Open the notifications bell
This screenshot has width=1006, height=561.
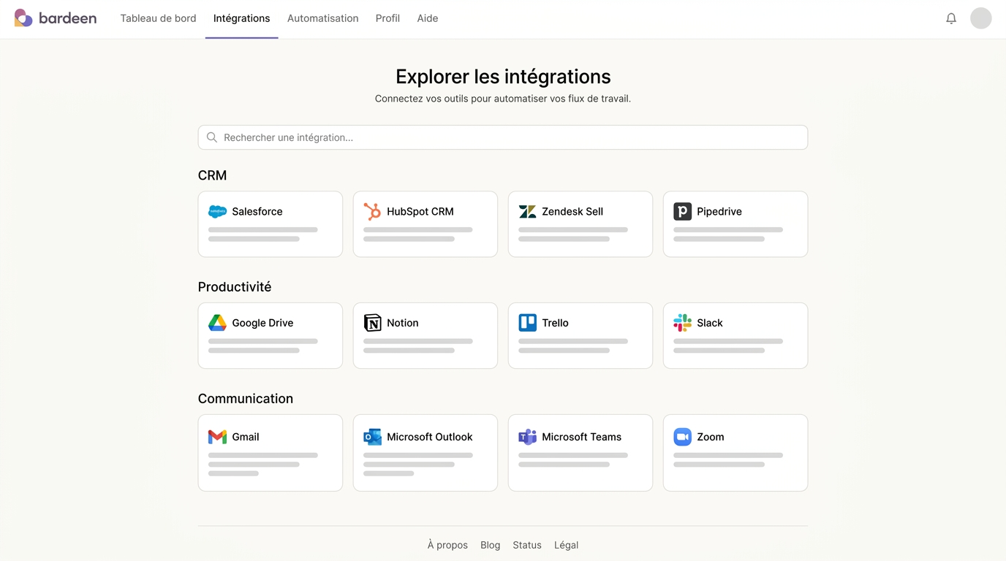coord(951,18)
